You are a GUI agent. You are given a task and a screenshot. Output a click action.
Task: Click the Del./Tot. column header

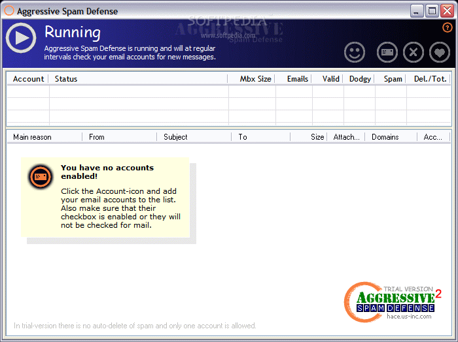pos(428,79)
